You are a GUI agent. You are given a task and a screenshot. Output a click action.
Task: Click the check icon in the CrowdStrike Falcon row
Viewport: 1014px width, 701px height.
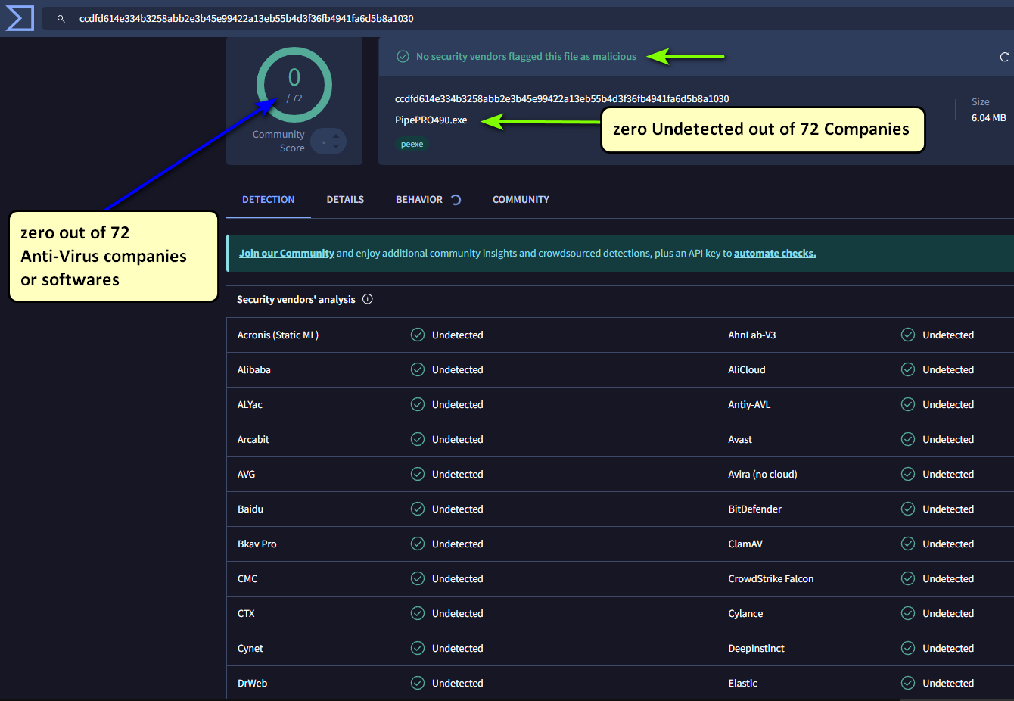point(908,578)
